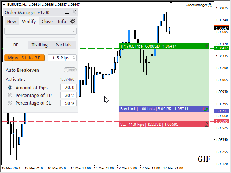Click the red SL label bar
The image size is (231, 173).
164,124
